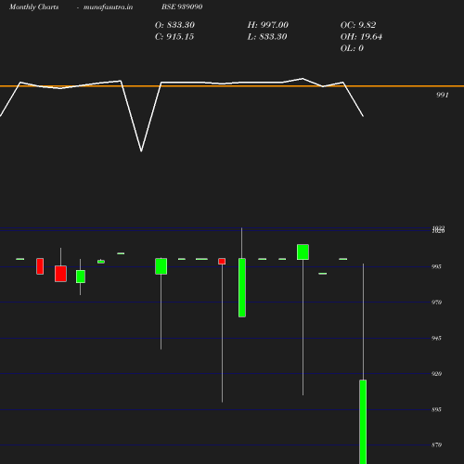Screen dimensions: 464x464
Task: Click the '870' price axis label
Action: tap(436, 445)
